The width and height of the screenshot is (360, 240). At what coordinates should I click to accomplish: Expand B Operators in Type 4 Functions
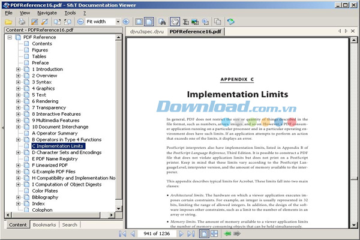pyautogui.click(x=18, y=140)
